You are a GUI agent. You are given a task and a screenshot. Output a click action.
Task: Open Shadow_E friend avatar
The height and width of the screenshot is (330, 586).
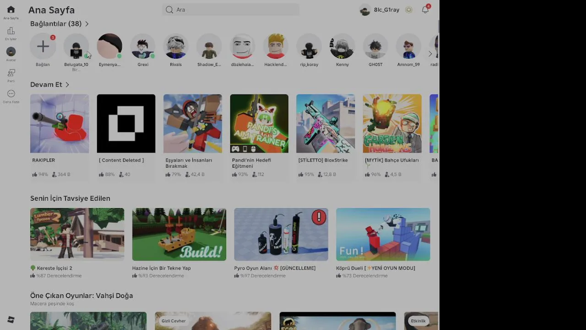209,46
